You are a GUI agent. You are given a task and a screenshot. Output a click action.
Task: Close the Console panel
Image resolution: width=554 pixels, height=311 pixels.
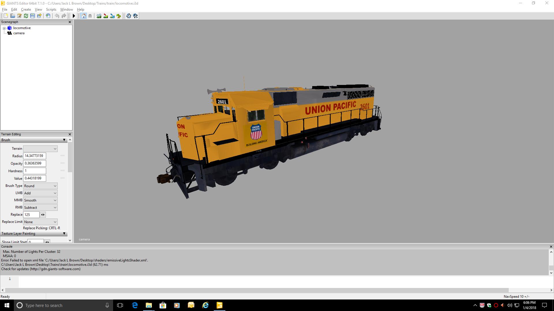551,247
